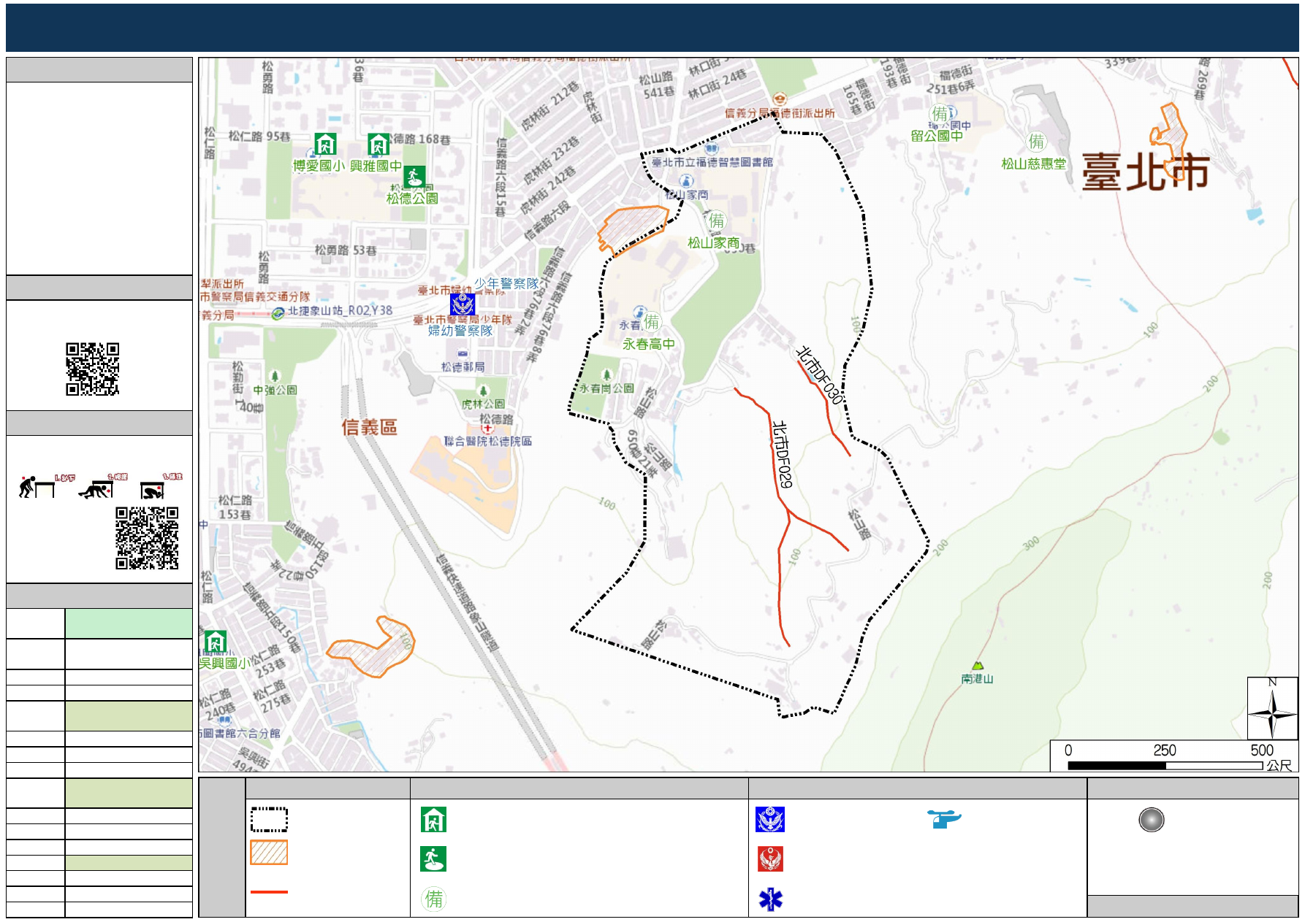The image size is (1305, 922).
Task: Click the 松山家商 green label
Action: pos(713,242)
